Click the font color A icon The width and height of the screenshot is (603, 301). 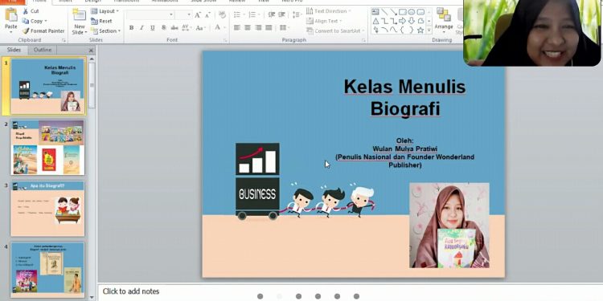pos(218,27)
